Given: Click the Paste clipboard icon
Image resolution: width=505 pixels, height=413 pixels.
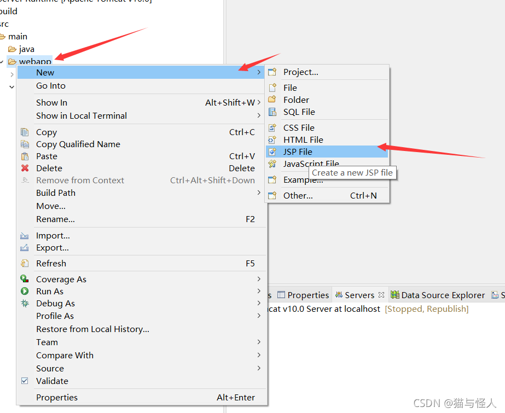Looking at the screenshot, I should pyautogui.click(x=25, y=156).
